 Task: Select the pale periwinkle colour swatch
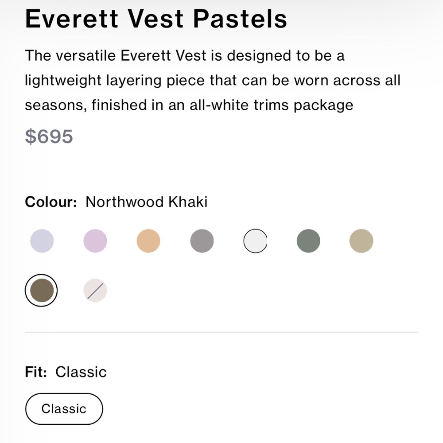pyautogui.click(x=42, y=241)
